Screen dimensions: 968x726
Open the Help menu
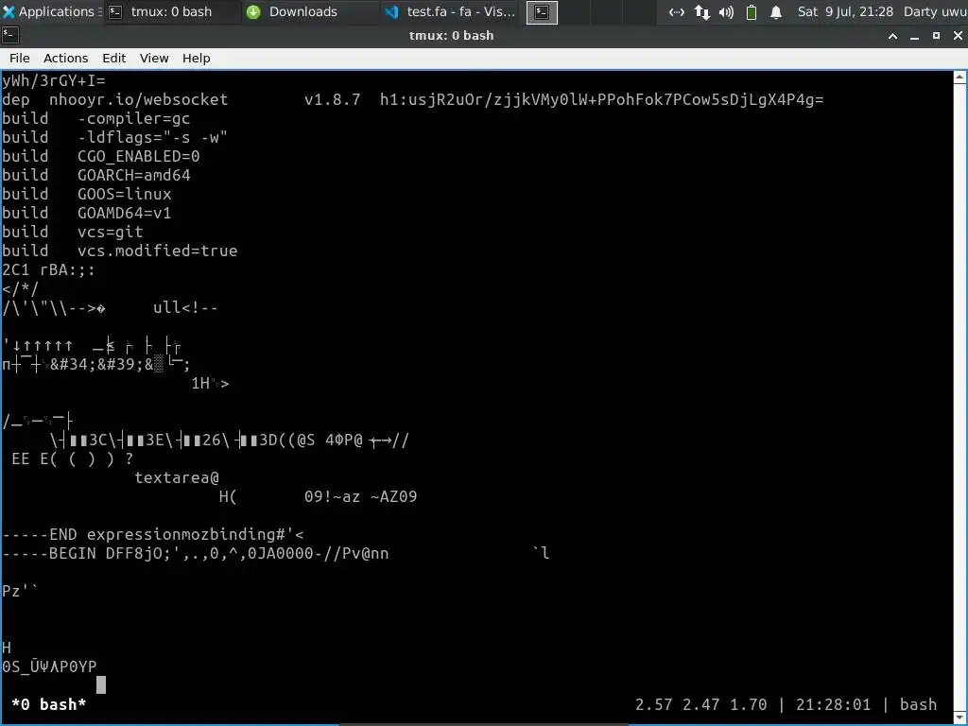197,58
